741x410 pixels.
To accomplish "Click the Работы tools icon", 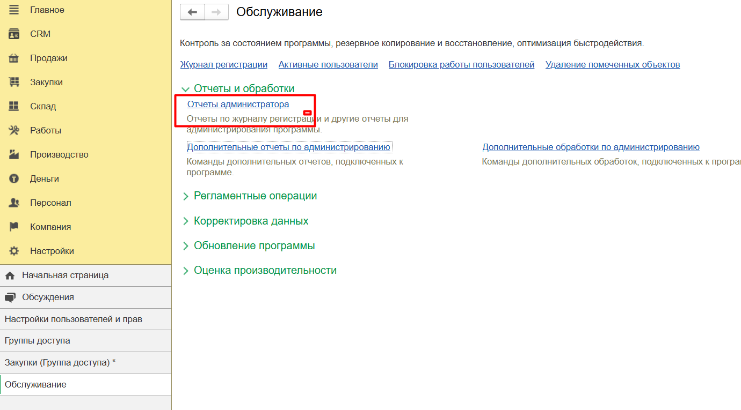I will pyautogui.click(x=14, y=131).
